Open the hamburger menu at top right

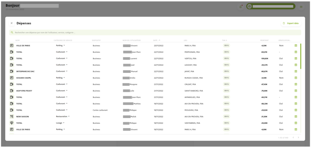(x=301, y=7)
